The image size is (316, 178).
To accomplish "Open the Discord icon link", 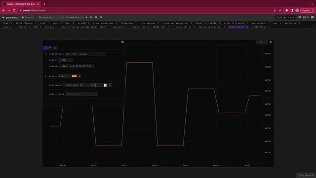I will [312, 17].
